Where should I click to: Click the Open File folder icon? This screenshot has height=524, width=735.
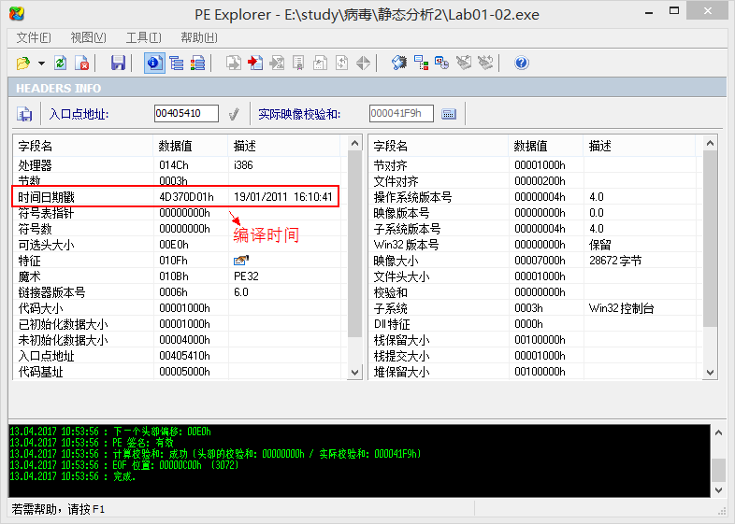pos(23,64)
